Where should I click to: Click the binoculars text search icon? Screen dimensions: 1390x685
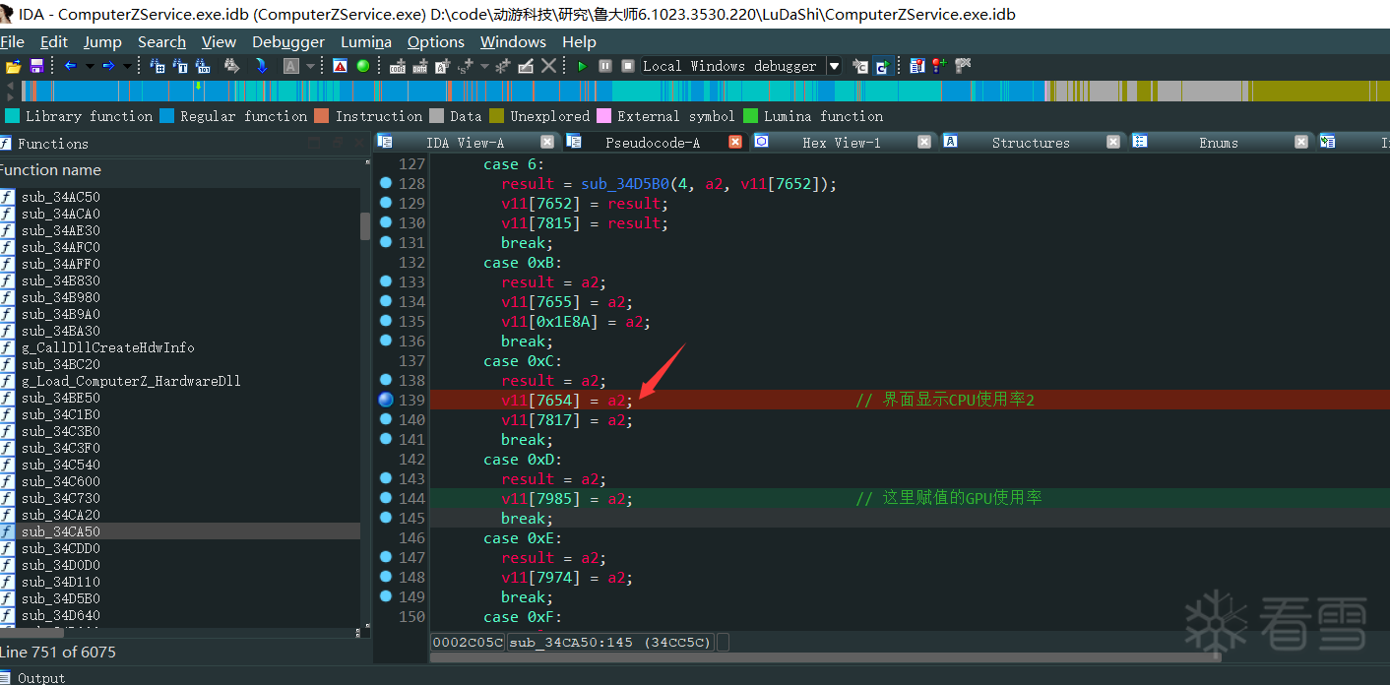pos(180,66)
